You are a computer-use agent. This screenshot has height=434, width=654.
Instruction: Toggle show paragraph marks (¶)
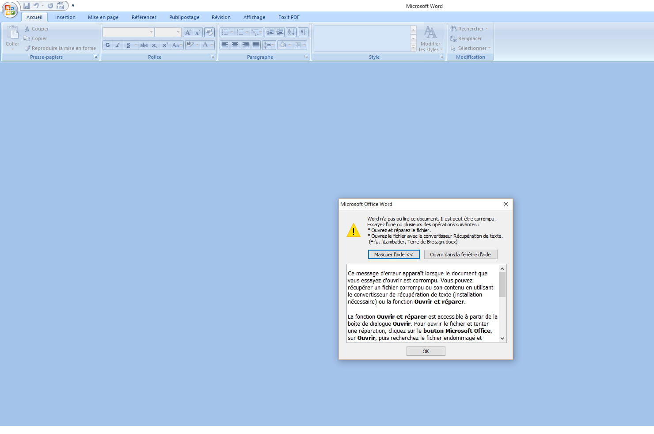[303, 32]
